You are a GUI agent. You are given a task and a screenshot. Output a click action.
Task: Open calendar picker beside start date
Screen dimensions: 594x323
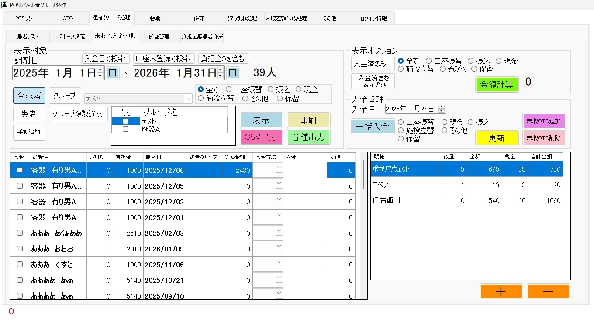point(113,72)
